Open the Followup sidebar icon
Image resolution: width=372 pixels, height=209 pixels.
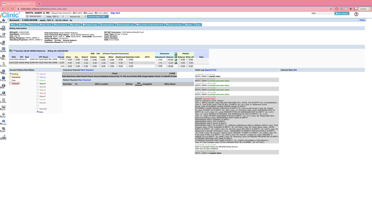(x=3, y=79)
